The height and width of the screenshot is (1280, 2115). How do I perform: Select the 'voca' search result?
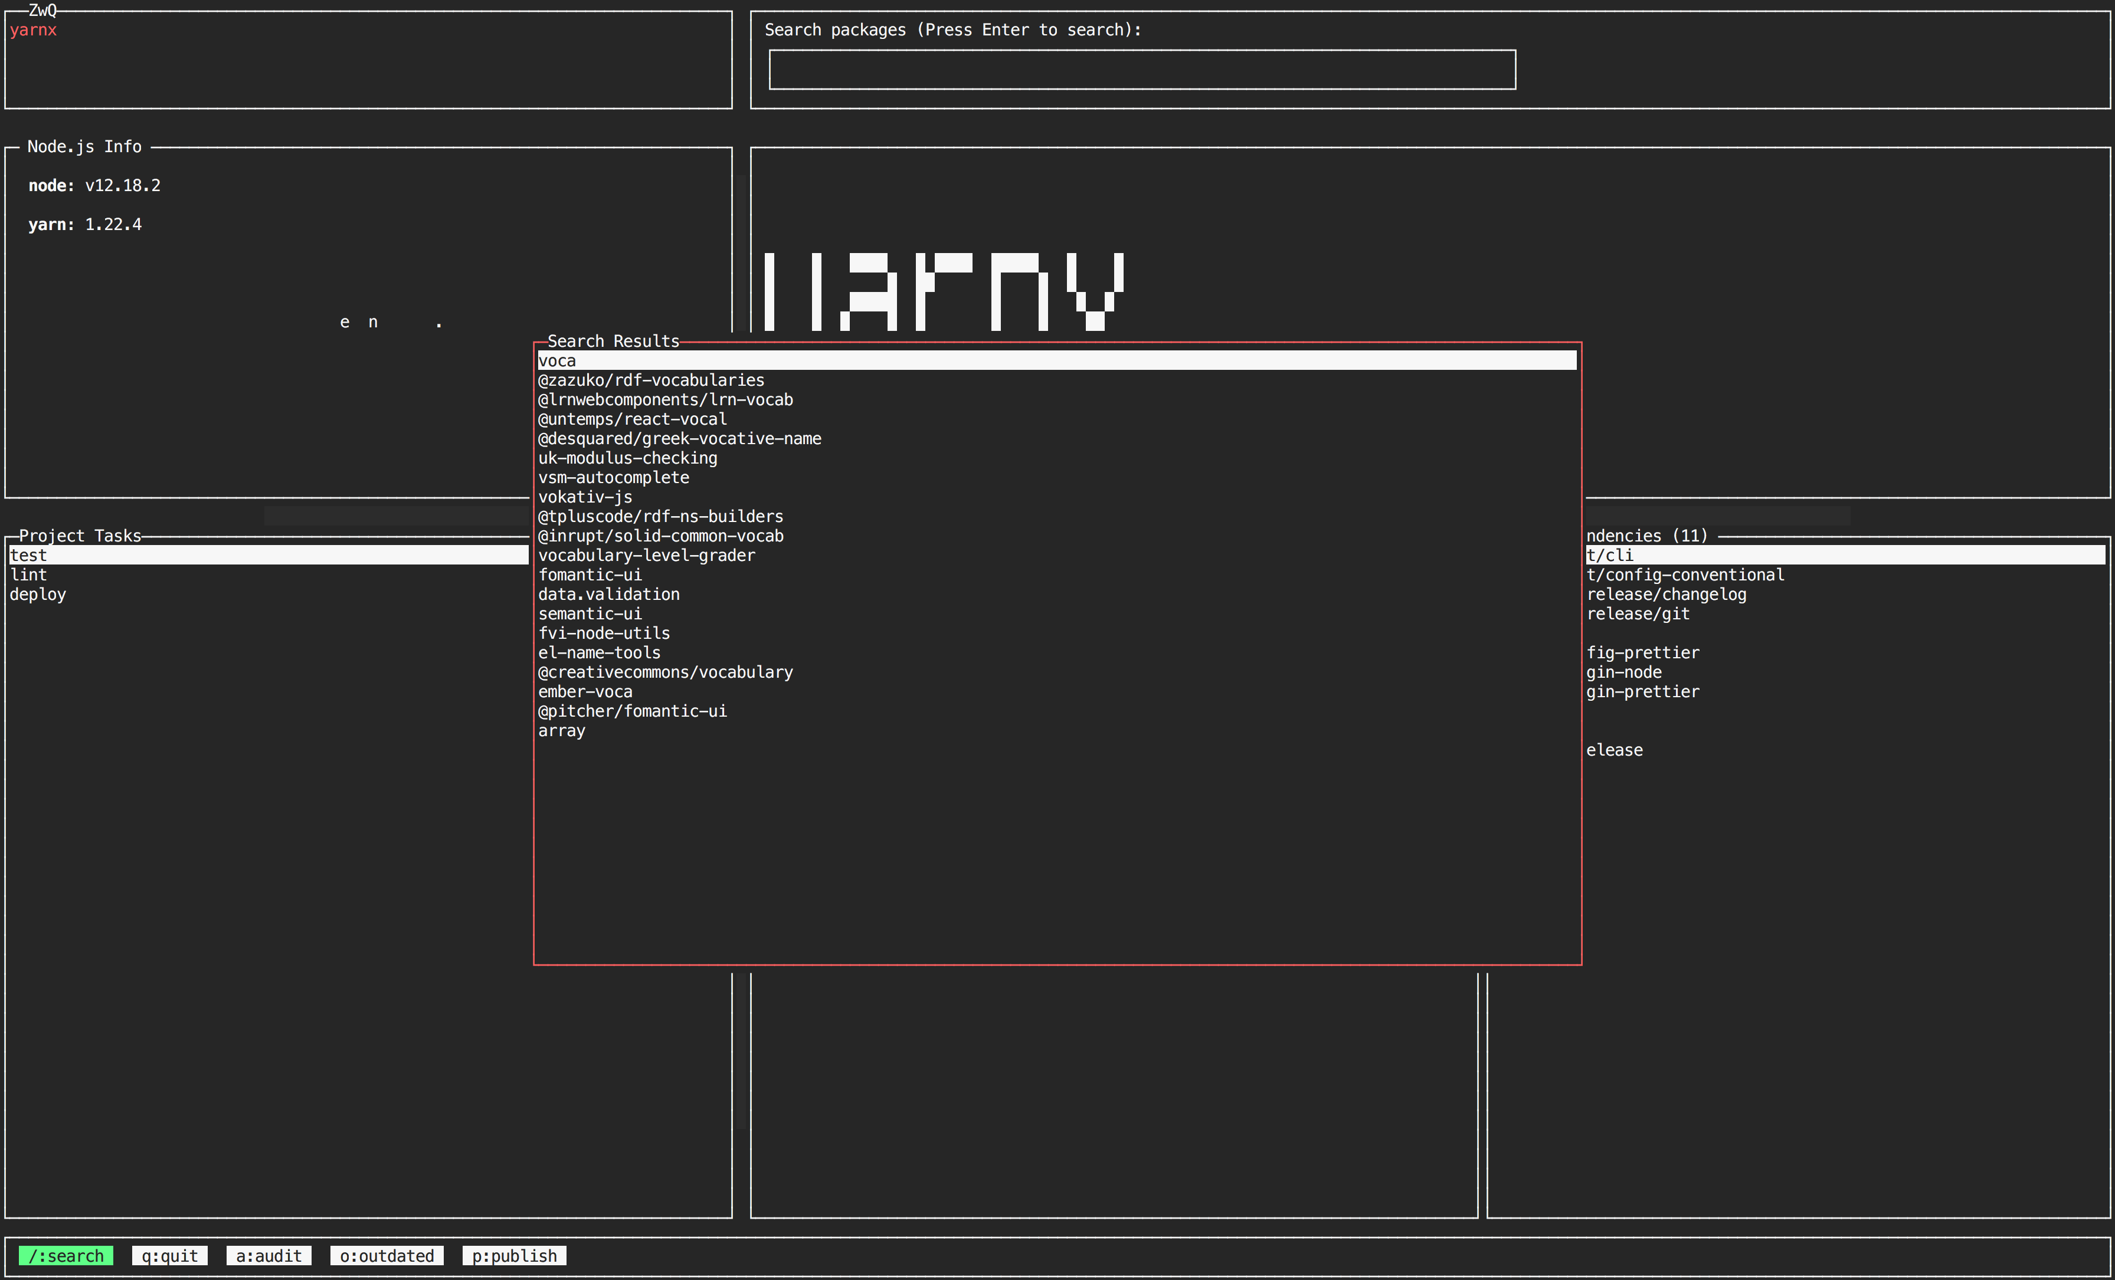coord(557,361)
